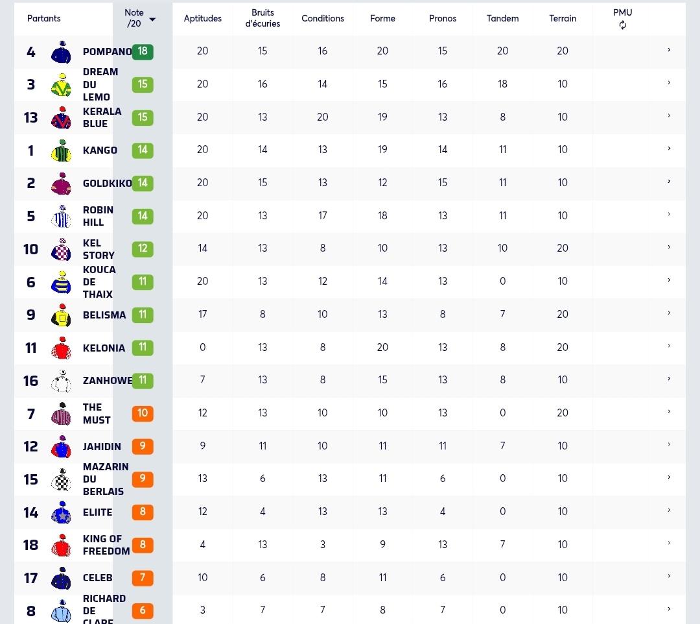
Task: Click Mazarin du Berlais checkered silk icon
Action: (x=62, y=479)
